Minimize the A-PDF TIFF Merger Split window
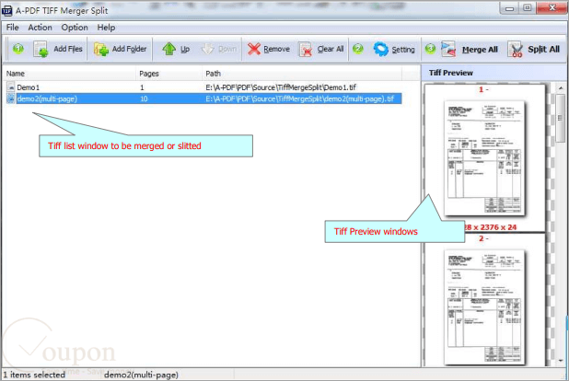This screenshot has height=381, width=569. pyautogui.click(x=509, y=8)
